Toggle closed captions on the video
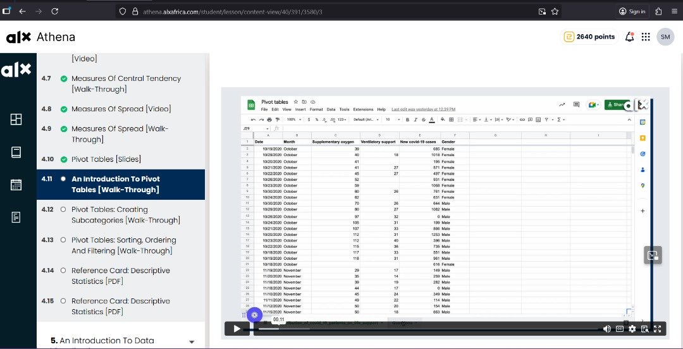 (619, 329)
